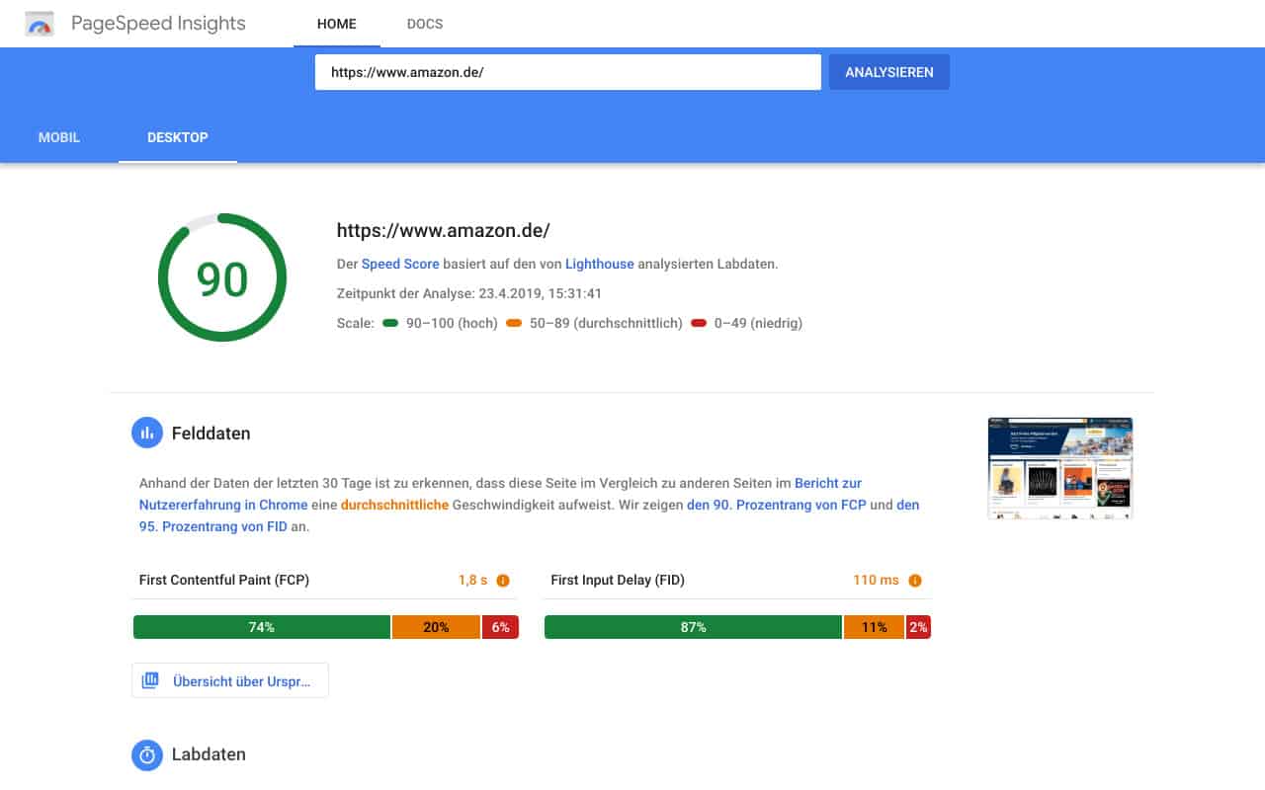Viewport: 1265px width, 790px height.
Task: Open the 90. Prozentrang von FCP link
Action: click(x=777, y=505)
